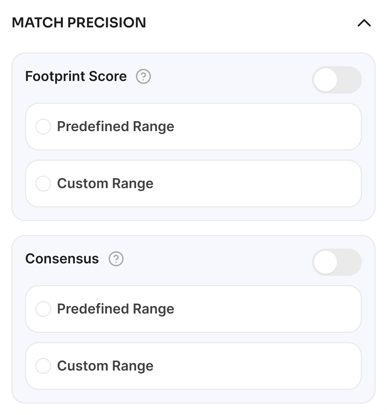This screenshot has width=387, height=415.
Task: Click Custom Range label text under Consensus
Action: 105,366
